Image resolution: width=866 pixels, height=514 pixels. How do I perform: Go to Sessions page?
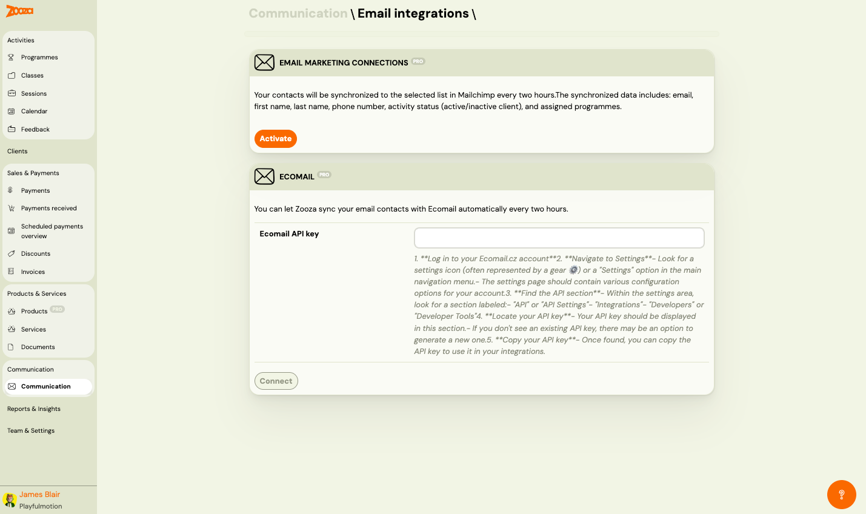48,93
